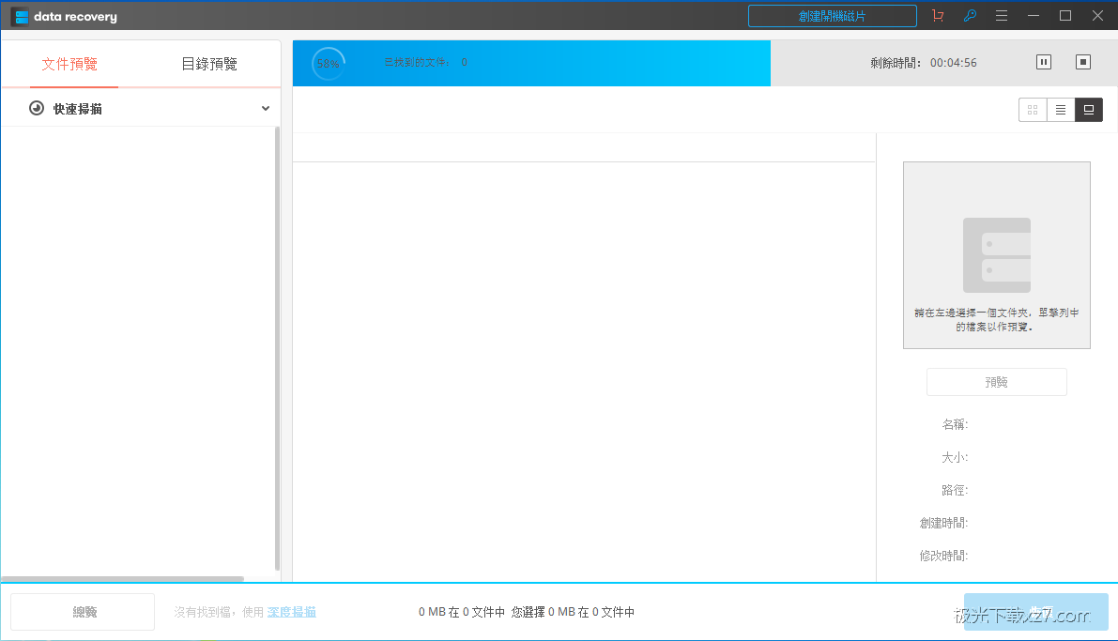
Task: Switch to thumbnail grid view
Action: 1033,110
